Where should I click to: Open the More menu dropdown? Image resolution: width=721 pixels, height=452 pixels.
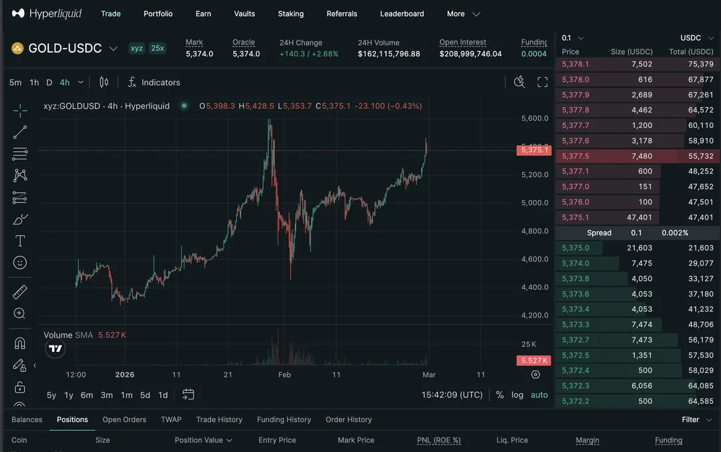click(463, 14)
